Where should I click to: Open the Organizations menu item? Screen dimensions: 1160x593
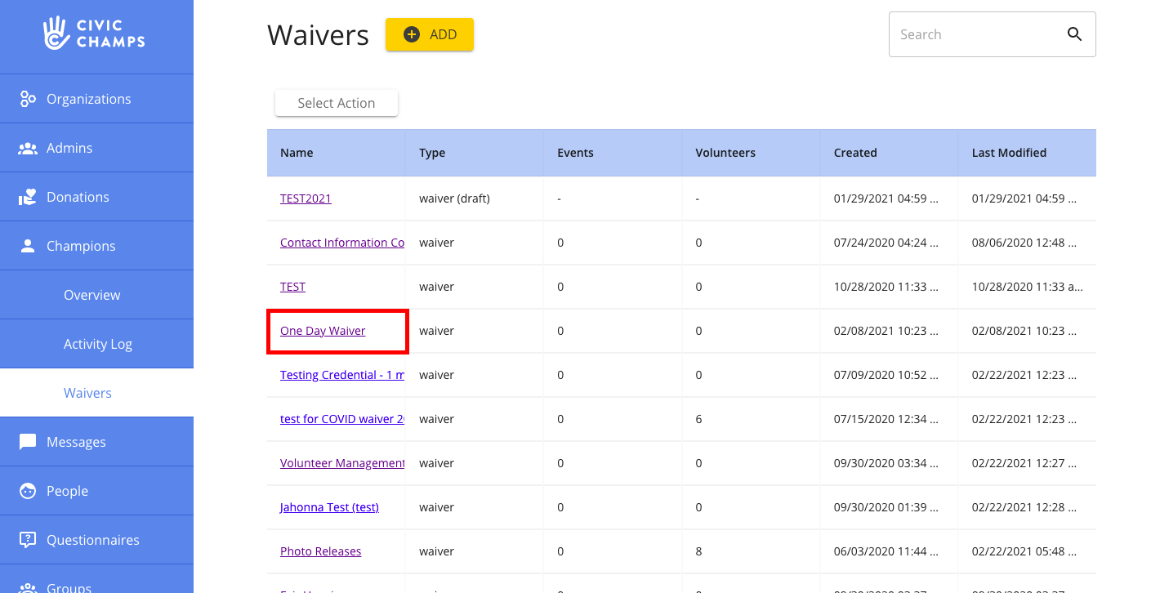coord(96,99)
